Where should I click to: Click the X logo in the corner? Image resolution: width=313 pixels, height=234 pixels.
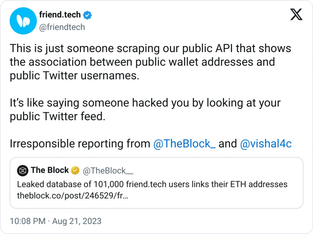pyautogui.click(x=296, y=14)
